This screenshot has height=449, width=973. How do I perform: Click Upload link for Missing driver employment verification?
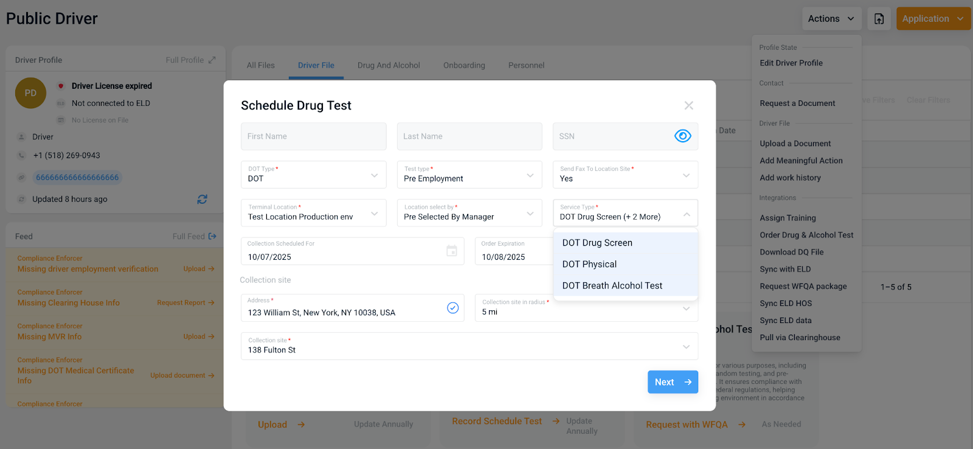click(x=199, y=268)
